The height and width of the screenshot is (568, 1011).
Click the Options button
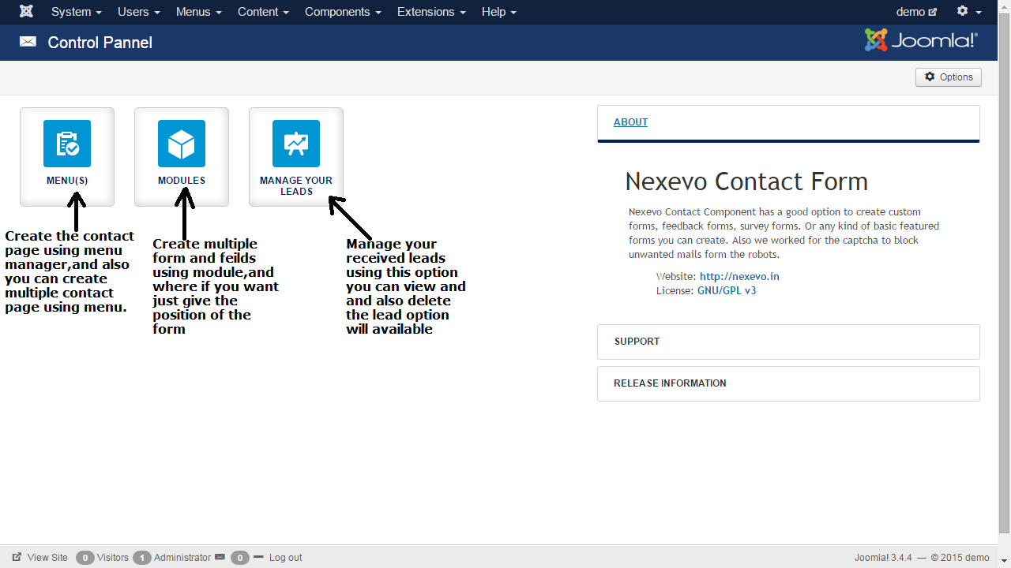pyautogui.click(x=949, y=77)
